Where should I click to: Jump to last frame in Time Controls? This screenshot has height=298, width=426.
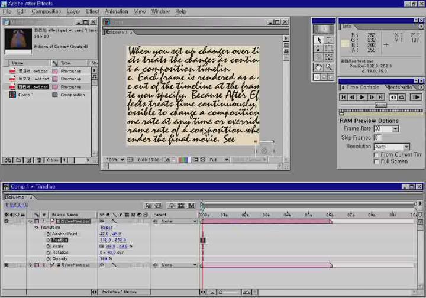[x=380, y=97]
